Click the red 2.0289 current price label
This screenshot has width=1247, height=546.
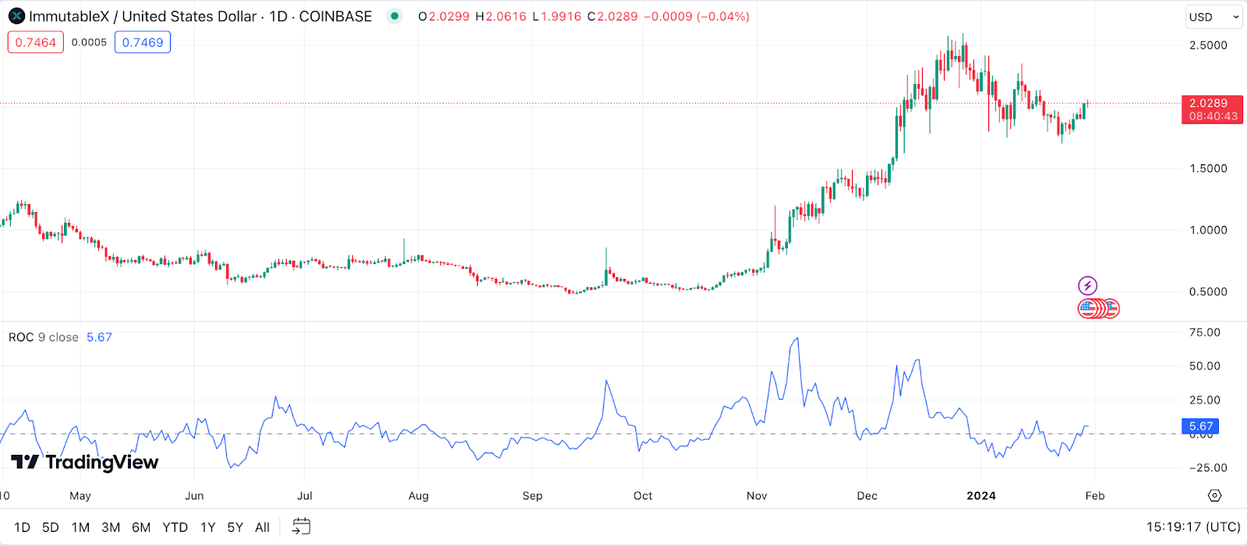coord(1212,110)
